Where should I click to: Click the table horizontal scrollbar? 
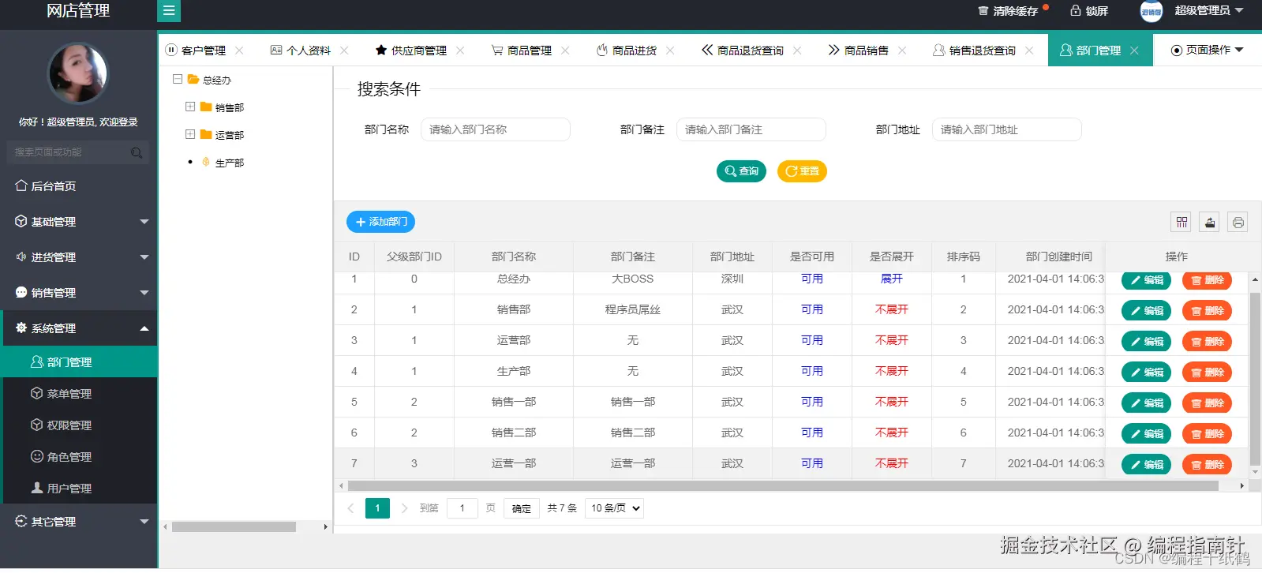783,486
